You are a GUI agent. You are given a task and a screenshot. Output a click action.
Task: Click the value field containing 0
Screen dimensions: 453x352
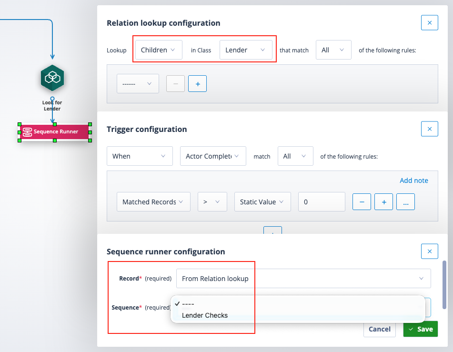(x=322, y=201)
